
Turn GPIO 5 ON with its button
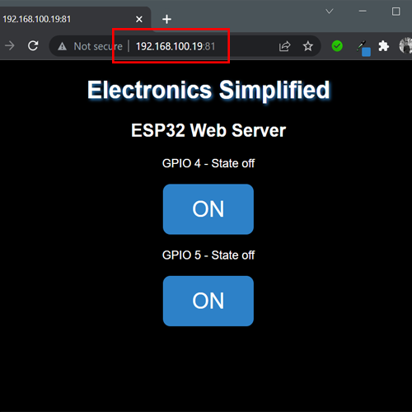point(208,301)
